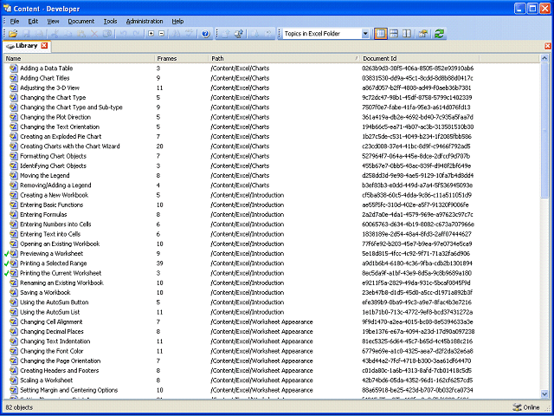This screenshot has height=416, width=554.
Task: Click Frames value 39 for Printing a Selected Range
Action: tap(160, 263)
